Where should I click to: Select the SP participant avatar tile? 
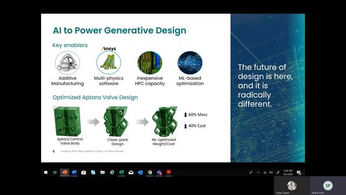pyautogui.click(x=328, y=186)
